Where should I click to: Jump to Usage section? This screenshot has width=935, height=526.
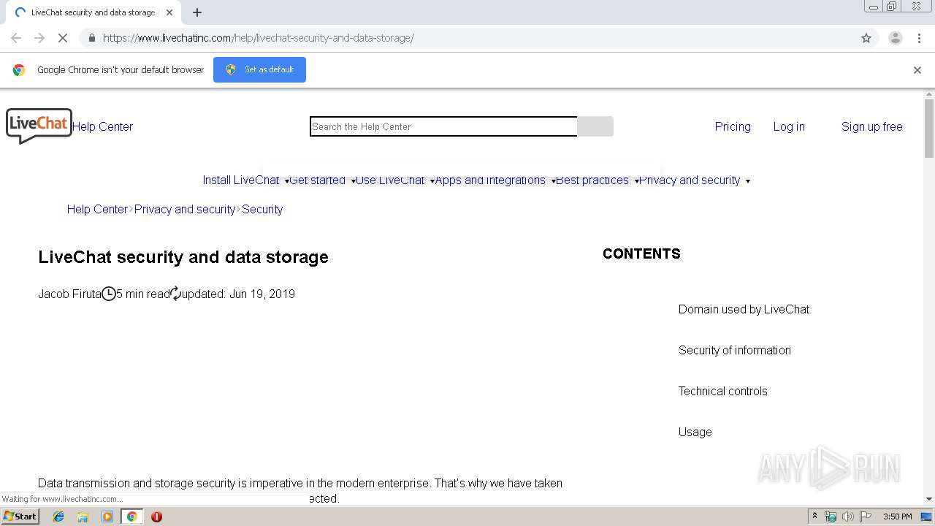click(695, 432)
